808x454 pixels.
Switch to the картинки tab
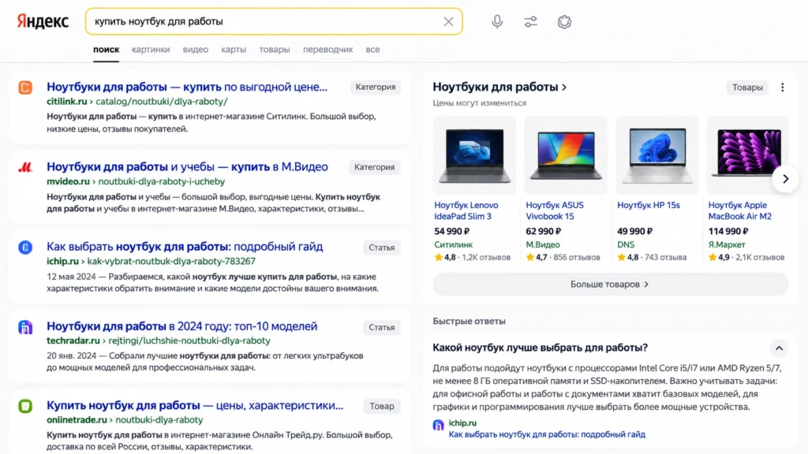[x=151, y=50]
